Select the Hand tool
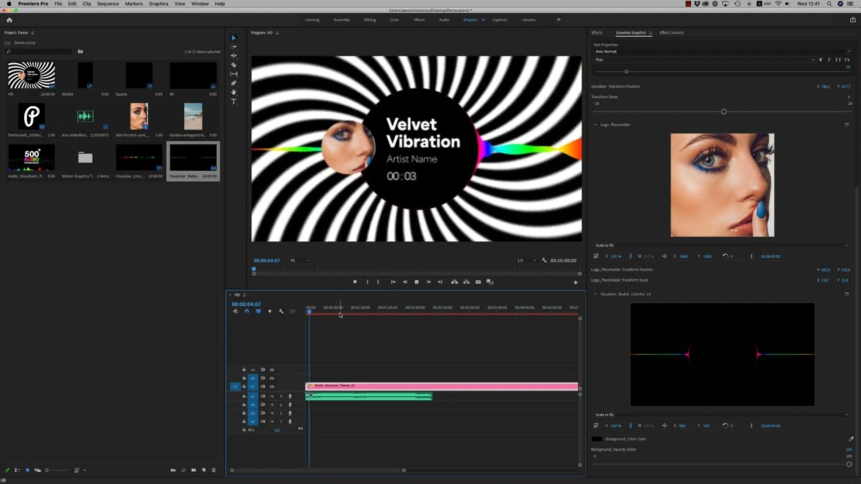This screenshot has height=484, width=861. tap(233, 92)
